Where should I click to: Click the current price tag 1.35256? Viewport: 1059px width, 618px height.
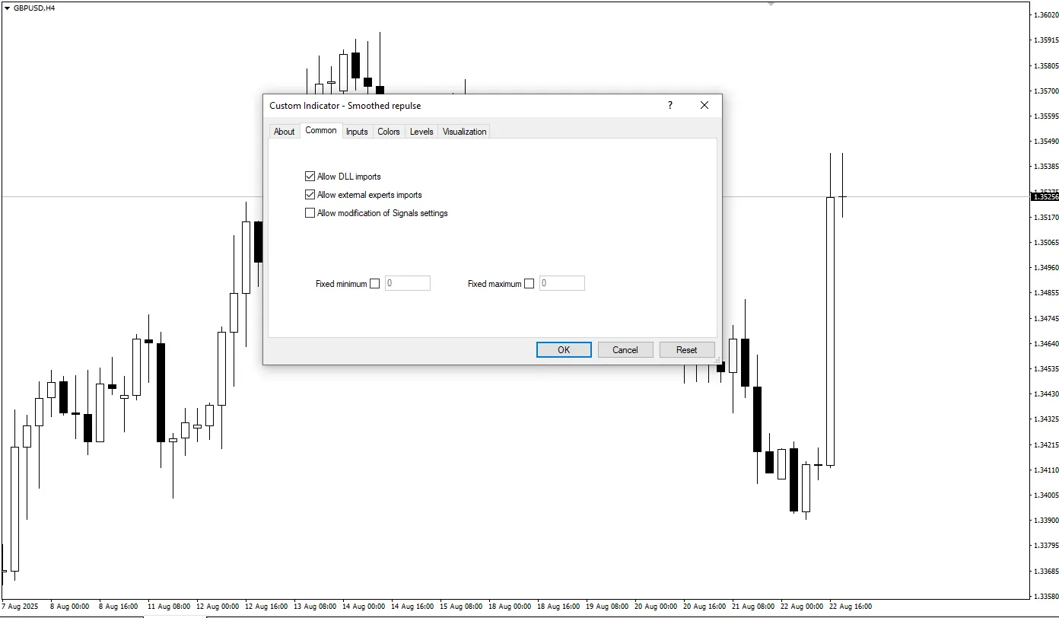coord(1045,196)
